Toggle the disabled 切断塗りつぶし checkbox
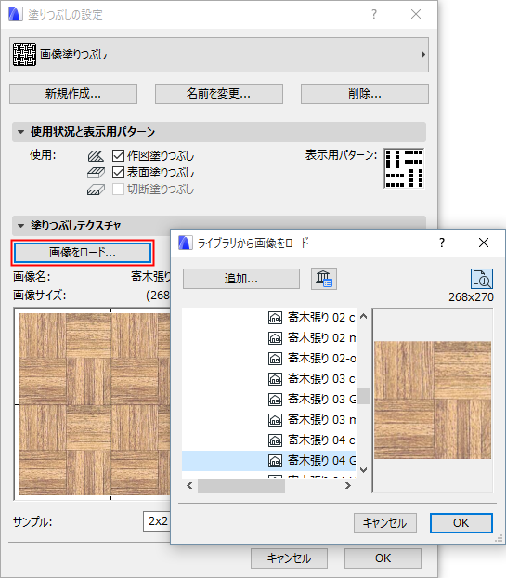 (118, 190)
